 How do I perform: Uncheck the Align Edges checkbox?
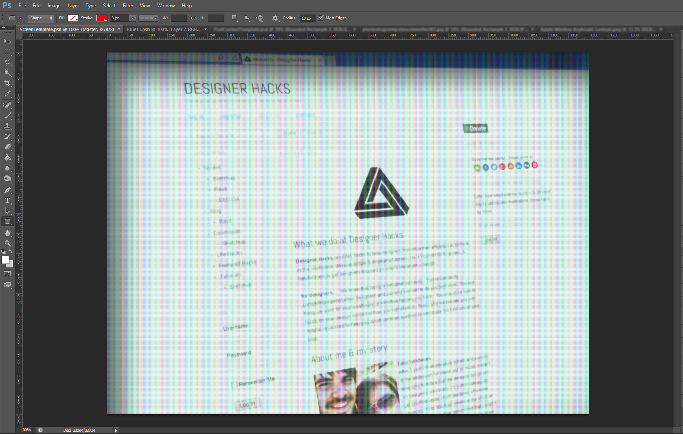click(x=321, y=18)
